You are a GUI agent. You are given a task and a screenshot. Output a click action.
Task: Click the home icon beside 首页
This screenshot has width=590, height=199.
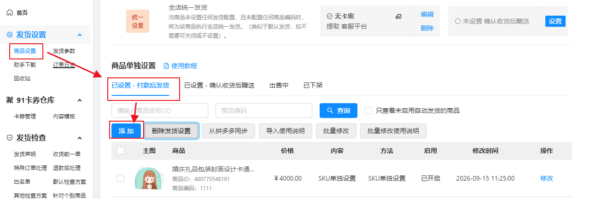coord(10,12)
